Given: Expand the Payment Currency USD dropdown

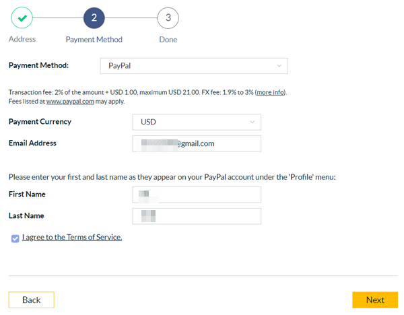Looking at the screenshot, I should tap(196, 122).
